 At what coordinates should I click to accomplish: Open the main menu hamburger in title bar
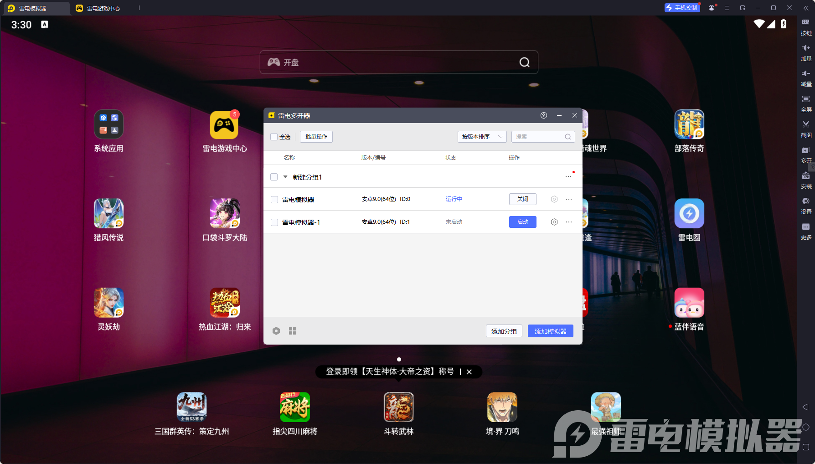(x=727, y=8)
